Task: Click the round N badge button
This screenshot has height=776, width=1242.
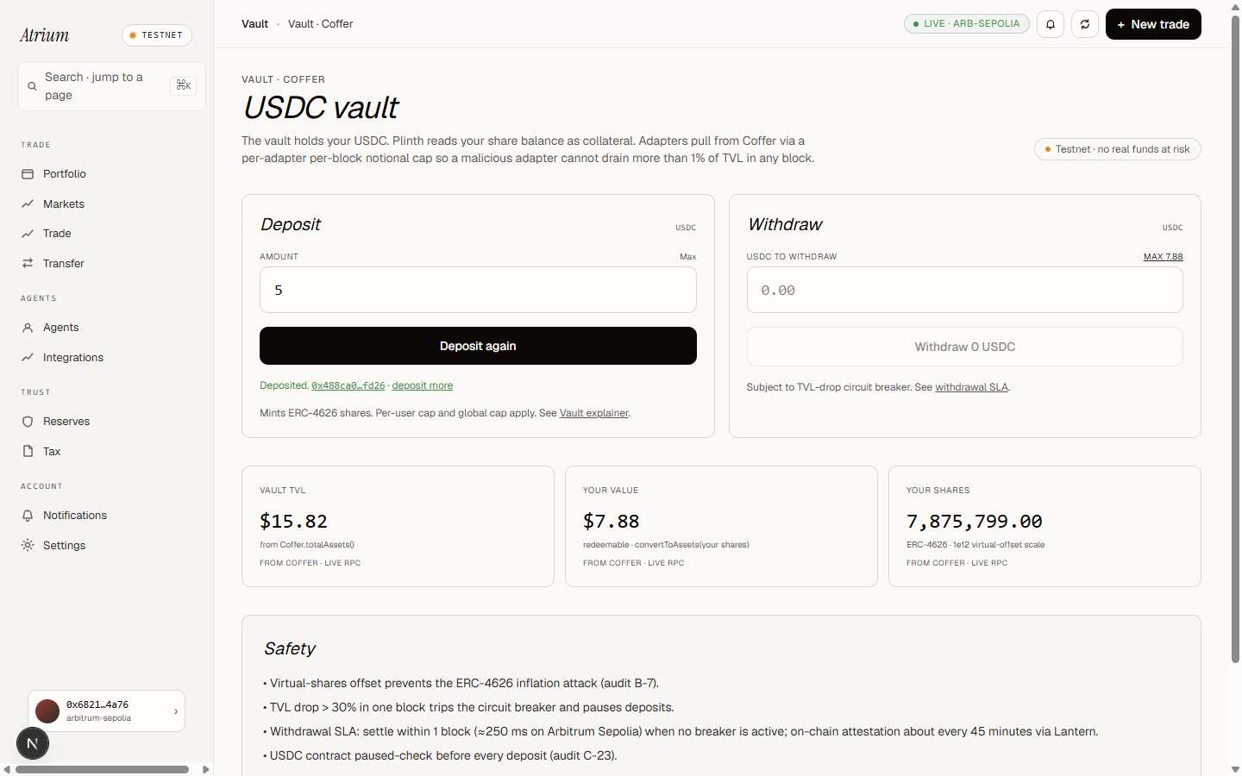Action: point(33,743)
